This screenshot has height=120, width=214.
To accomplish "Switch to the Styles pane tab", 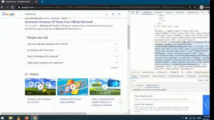I will (x=134, y=76).
